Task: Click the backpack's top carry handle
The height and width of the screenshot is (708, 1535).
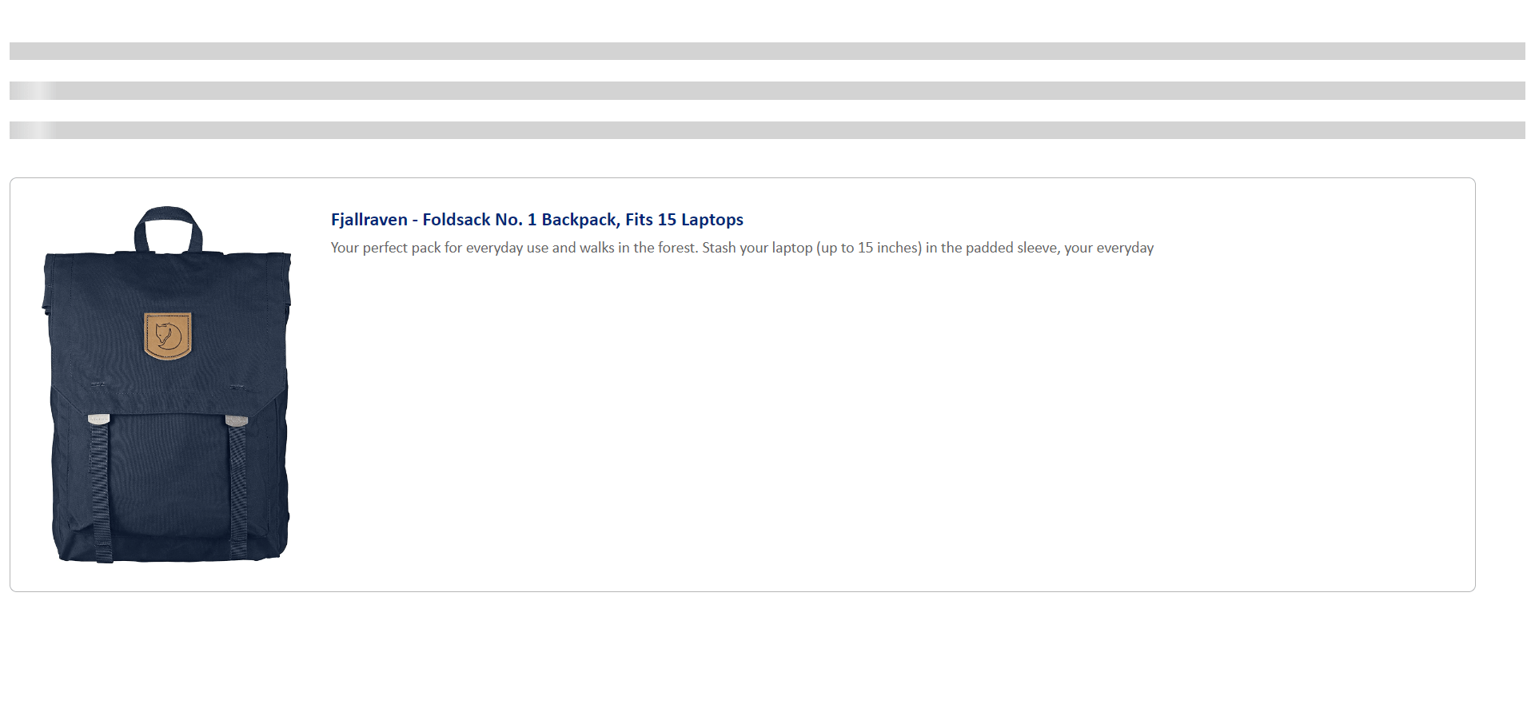Action: click(x=168, y=229)
